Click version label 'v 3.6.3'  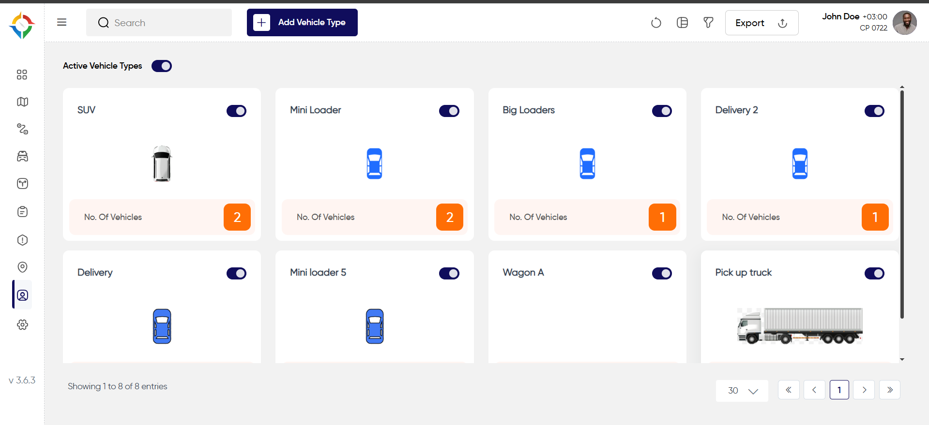(x=22, y=380)
